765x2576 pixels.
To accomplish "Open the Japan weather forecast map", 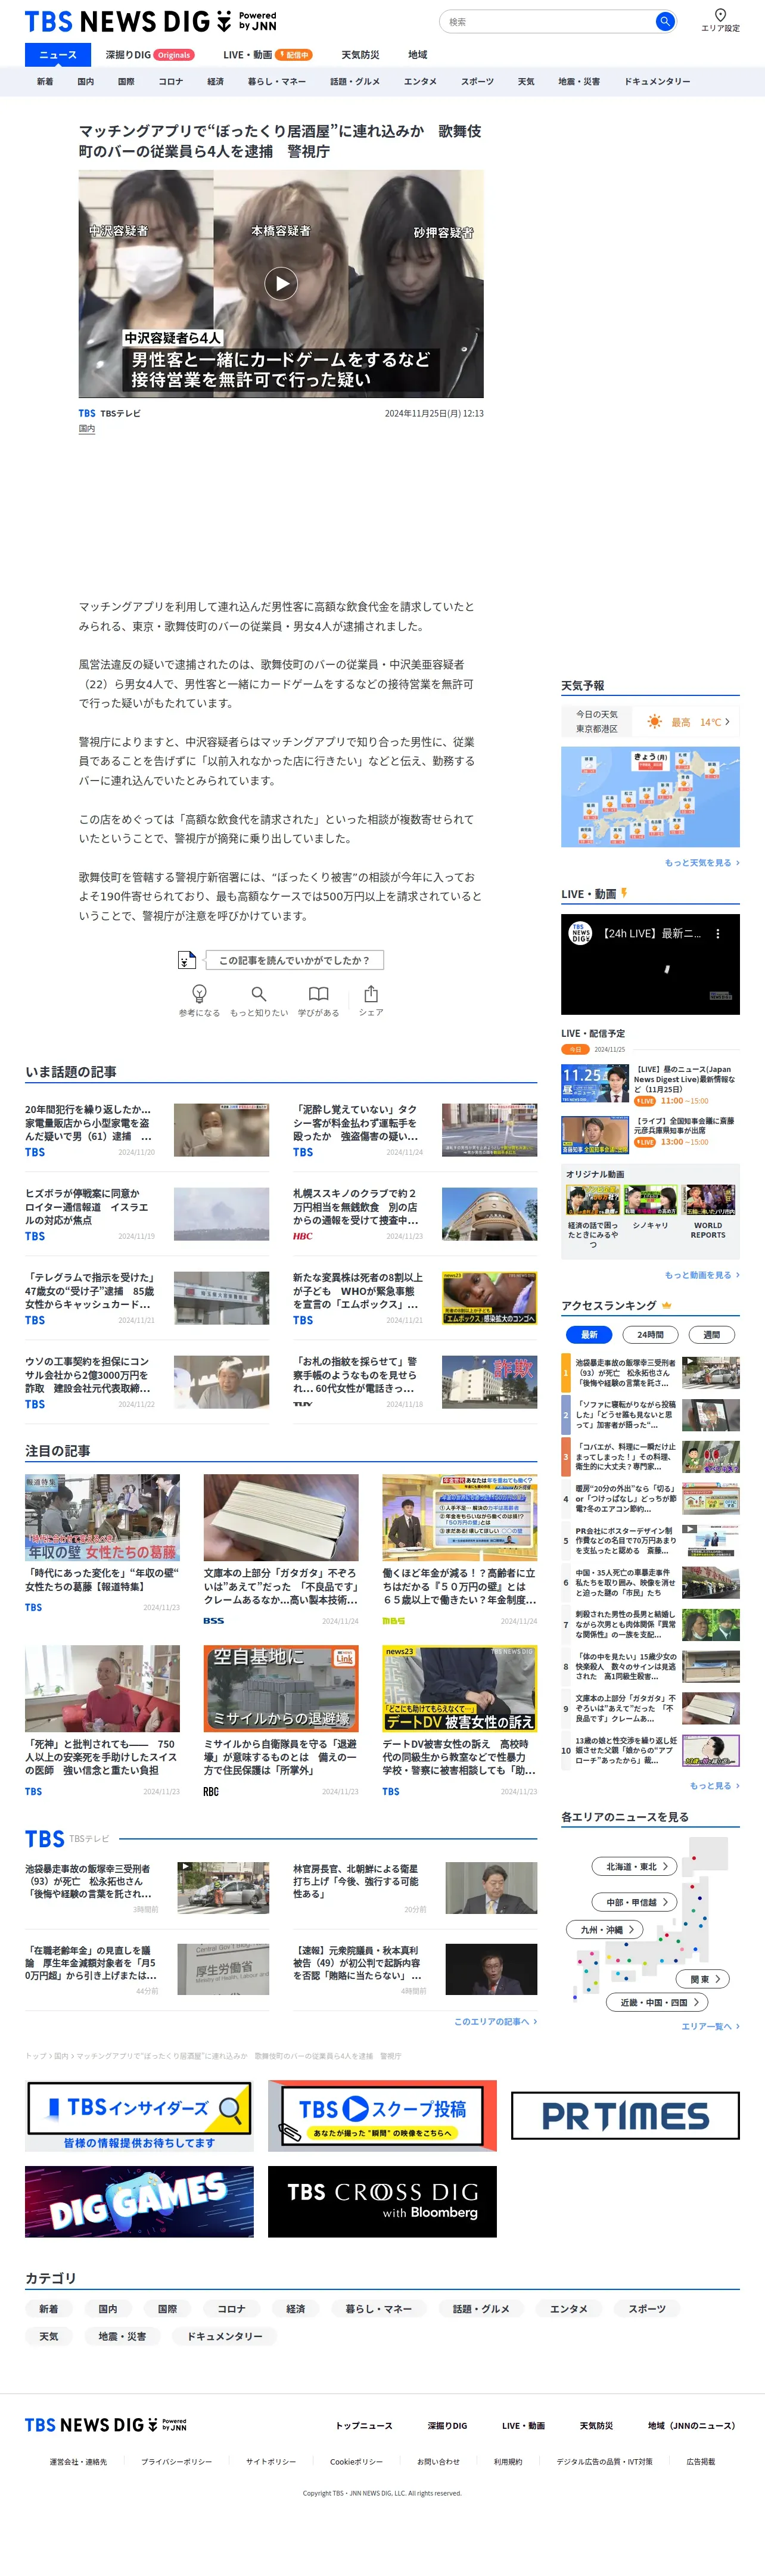I will 650,797.
